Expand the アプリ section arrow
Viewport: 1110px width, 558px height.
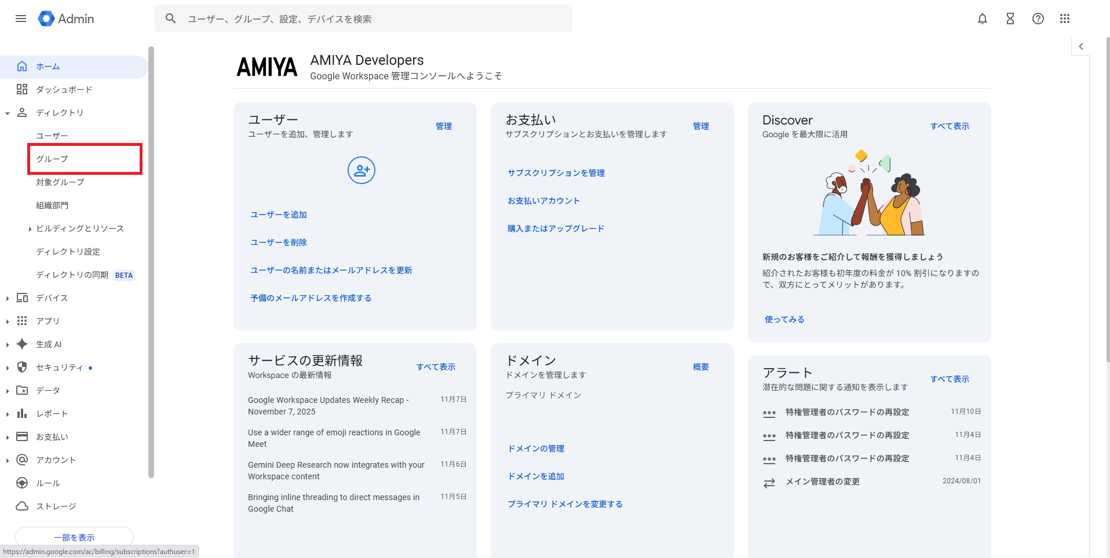[8, 322]
